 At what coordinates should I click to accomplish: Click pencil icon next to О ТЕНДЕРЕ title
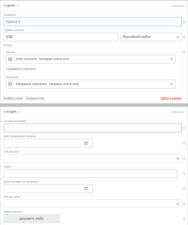click(x=19, y=112)
